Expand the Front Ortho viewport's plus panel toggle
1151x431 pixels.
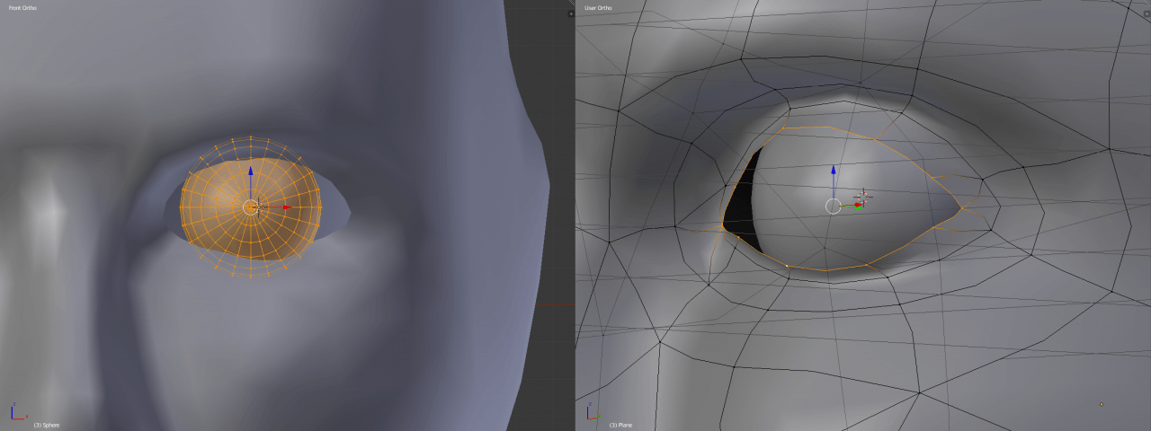570,13
